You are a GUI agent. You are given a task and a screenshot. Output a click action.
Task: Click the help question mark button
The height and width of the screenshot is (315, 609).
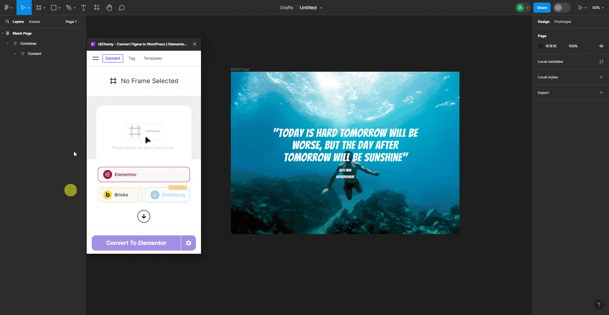point(599,305)
